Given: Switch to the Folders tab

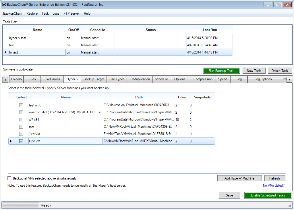Looking at the screenshot, I should [x=16, y=79].
